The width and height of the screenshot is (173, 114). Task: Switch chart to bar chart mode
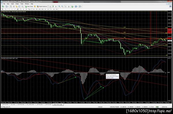[x=50, y=6]
